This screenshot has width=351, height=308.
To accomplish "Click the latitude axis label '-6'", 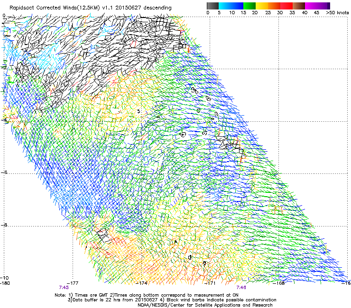I will click(x=4, y=172).
